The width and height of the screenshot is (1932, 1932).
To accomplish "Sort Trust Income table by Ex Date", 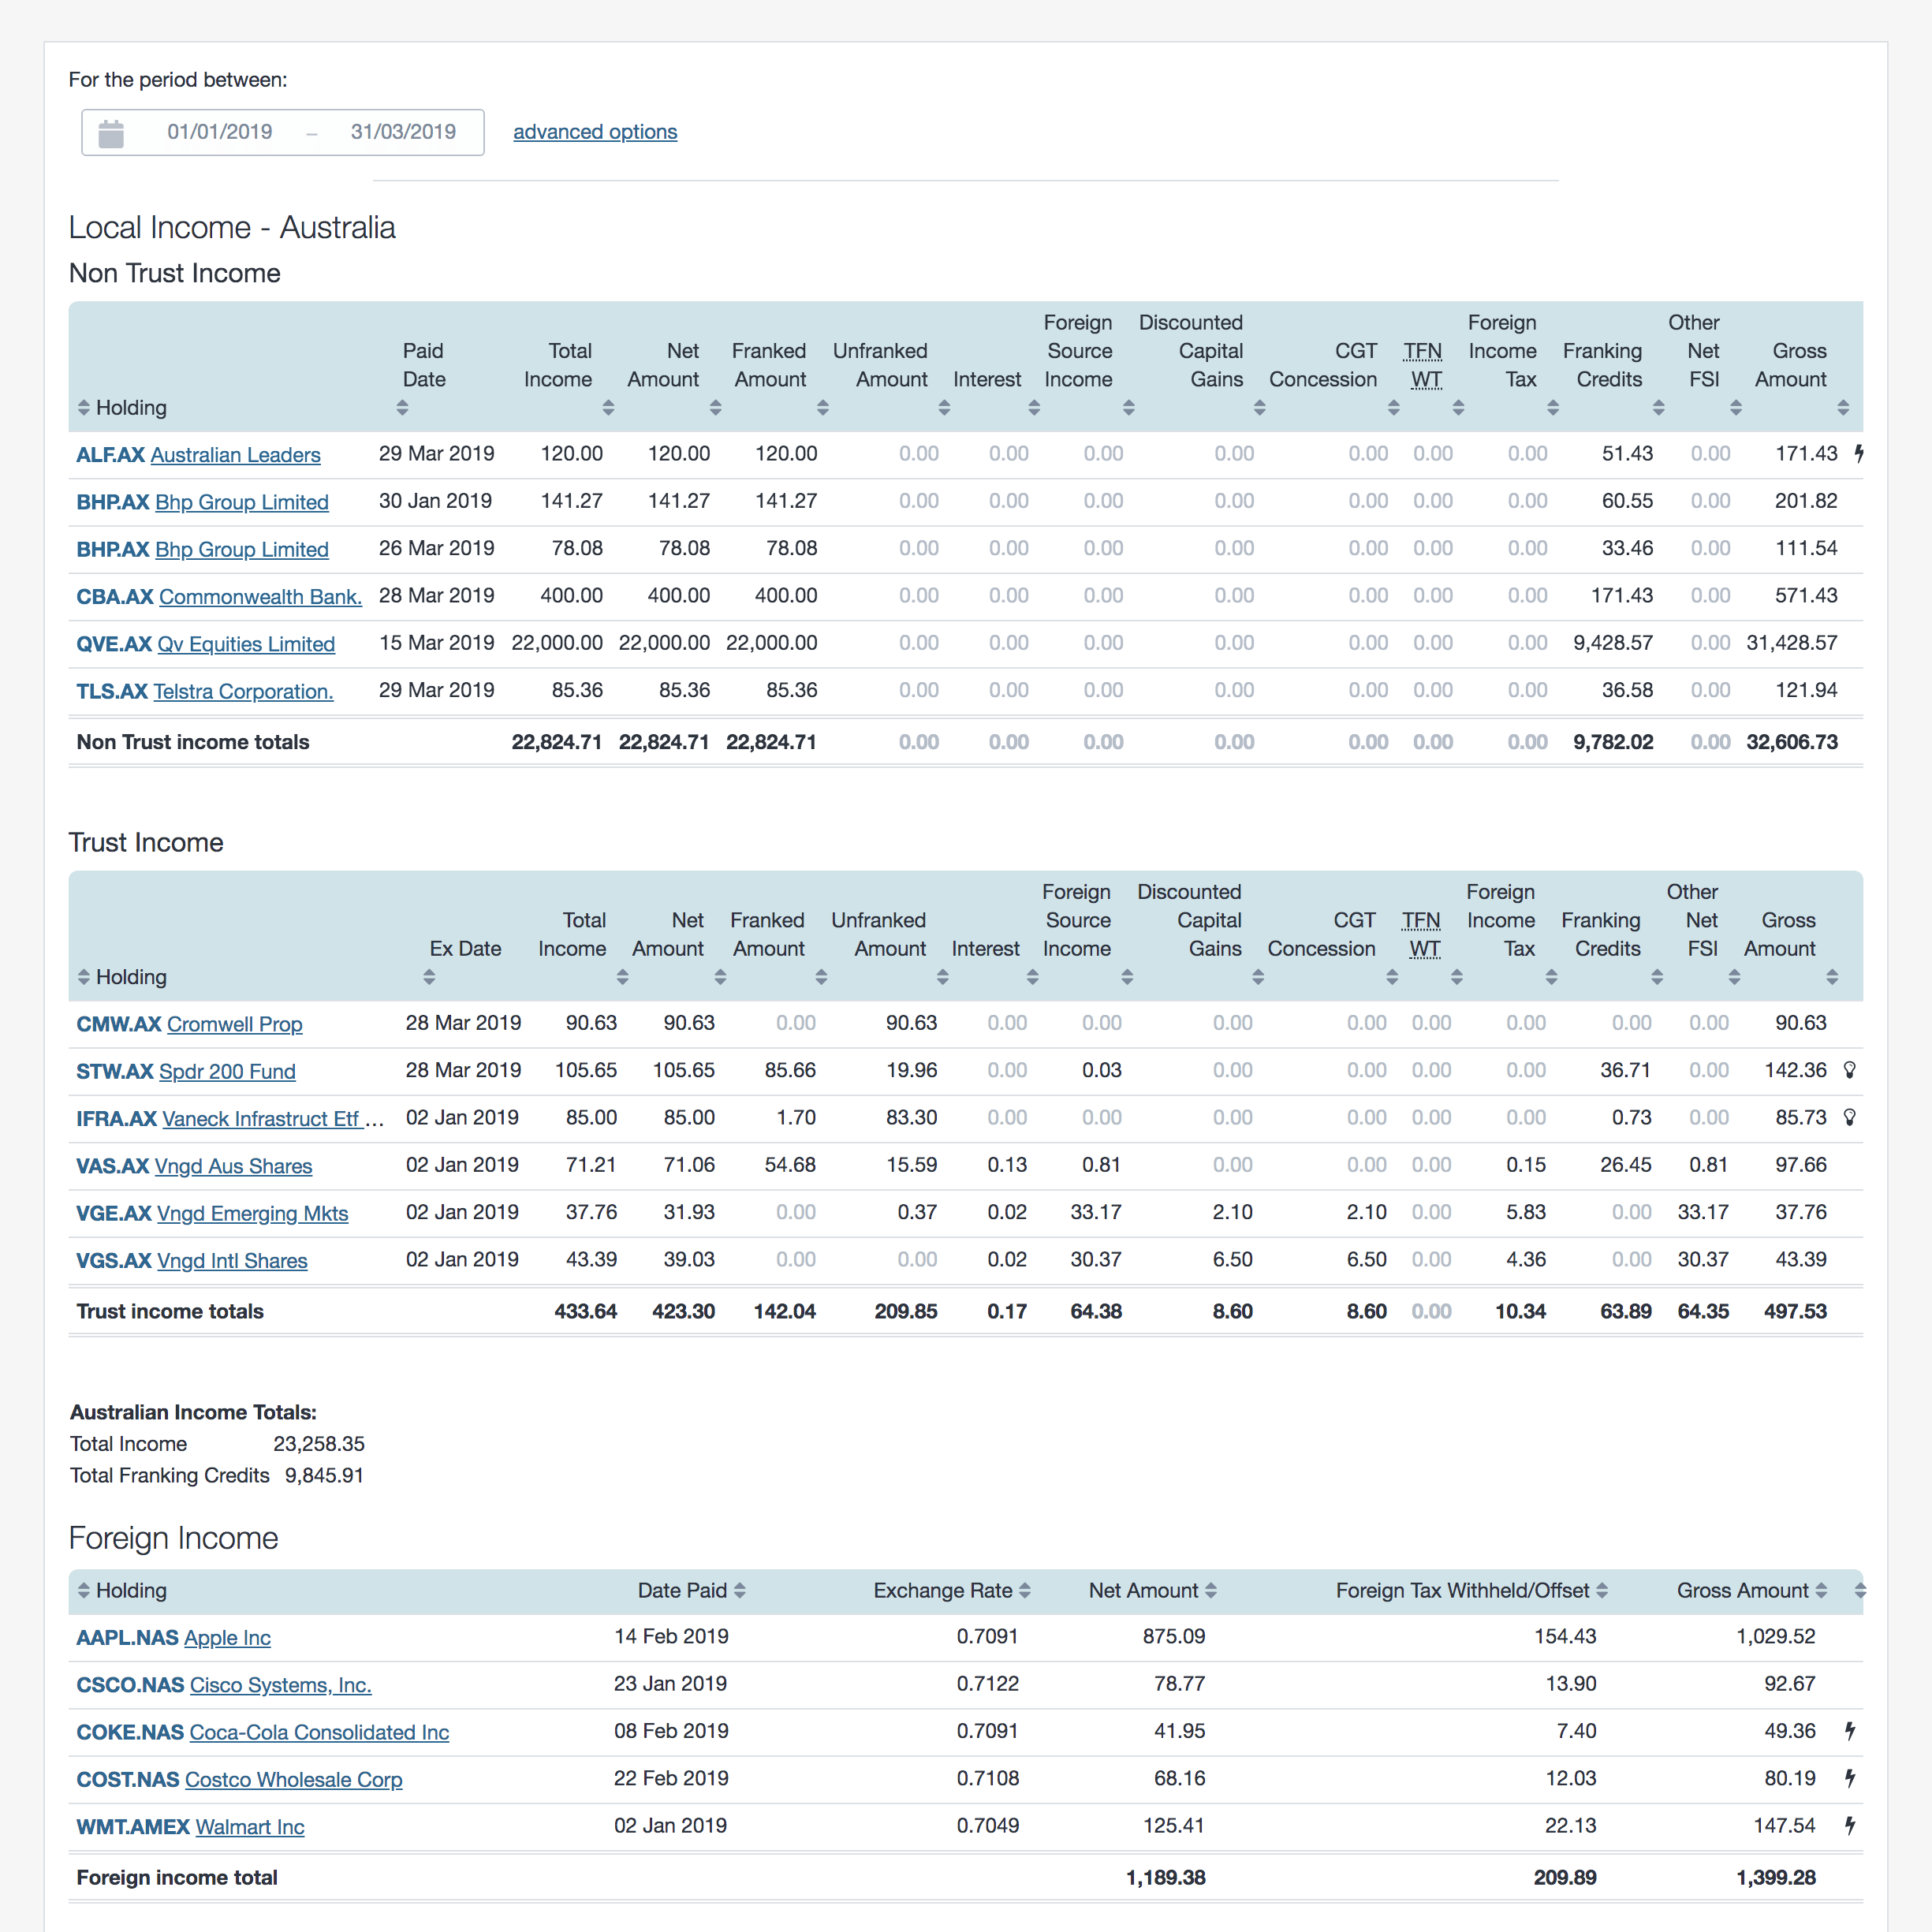I will pos(429,977).
